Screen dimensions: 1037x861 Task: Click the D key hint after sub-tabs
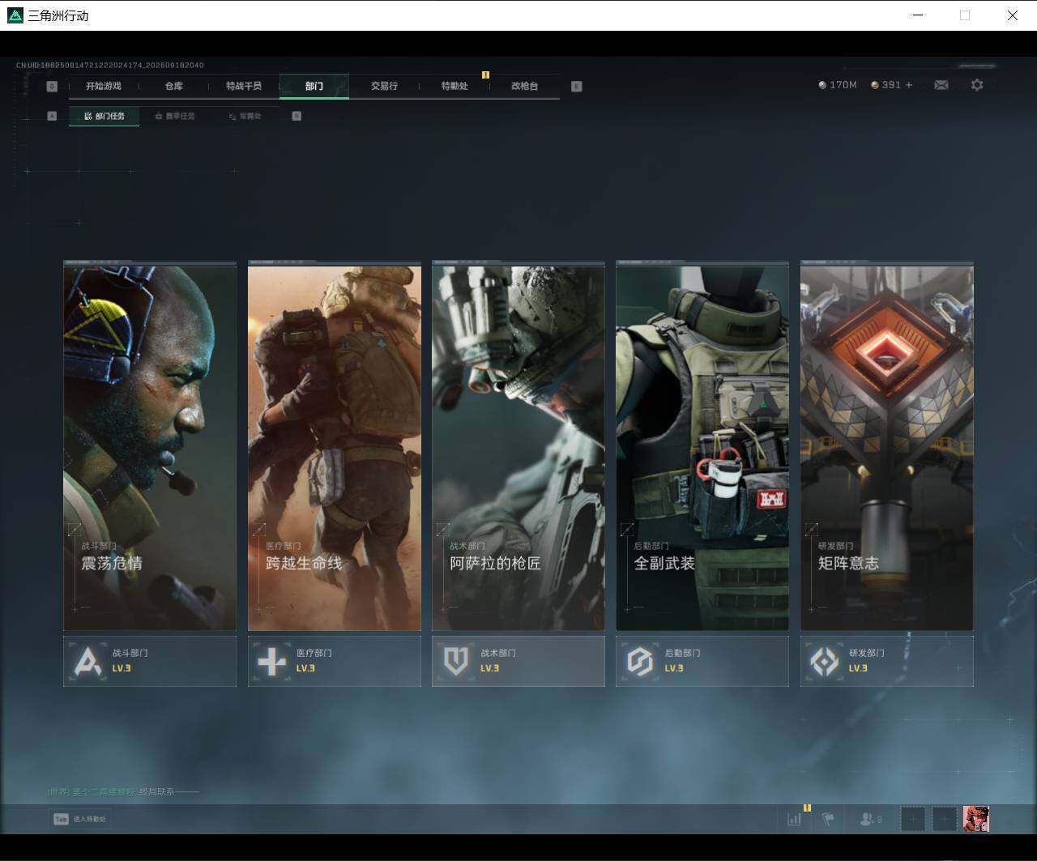coord(297,116)
